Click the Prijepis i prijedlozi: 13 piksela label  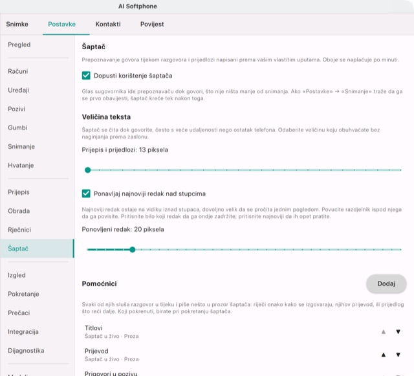pos(125,150)
